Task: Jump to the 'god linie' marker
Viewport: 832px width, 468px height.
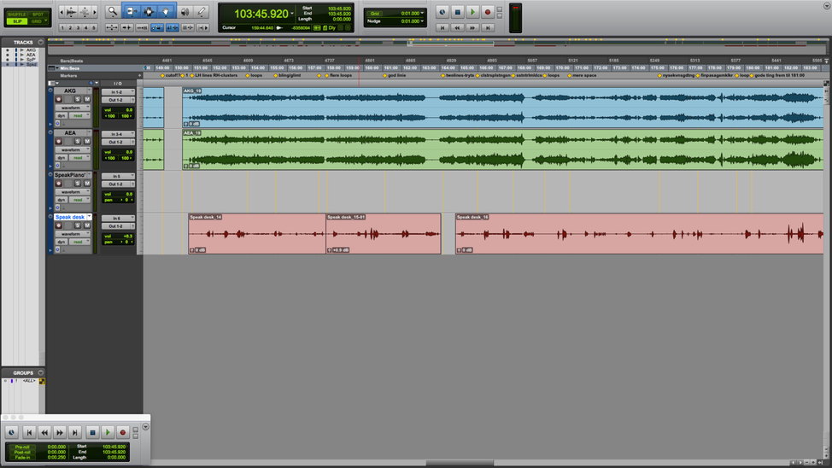Action: [395, 75]
